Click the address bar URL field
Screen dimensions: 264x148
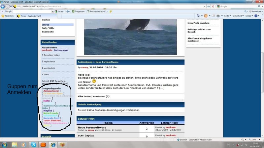[x=109, y=6]
